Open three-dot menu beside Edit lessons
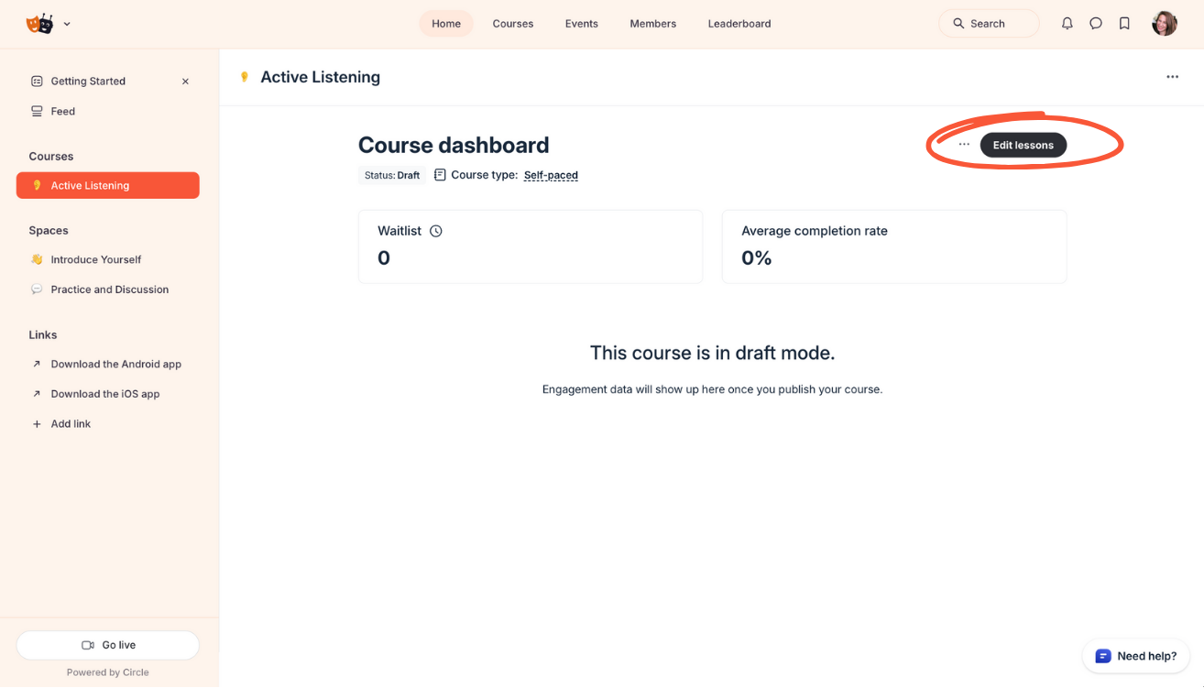Screen dimensions: 1204x688 964,145
